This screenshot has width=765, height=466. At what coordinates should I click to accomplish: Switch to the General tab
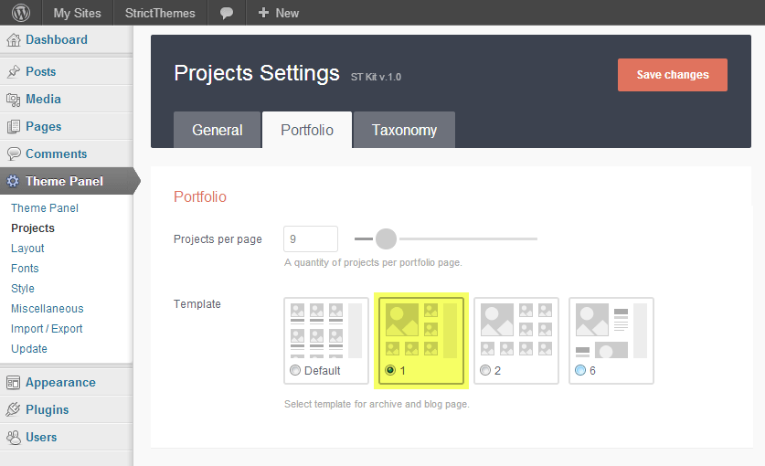(x=218, y=130)
